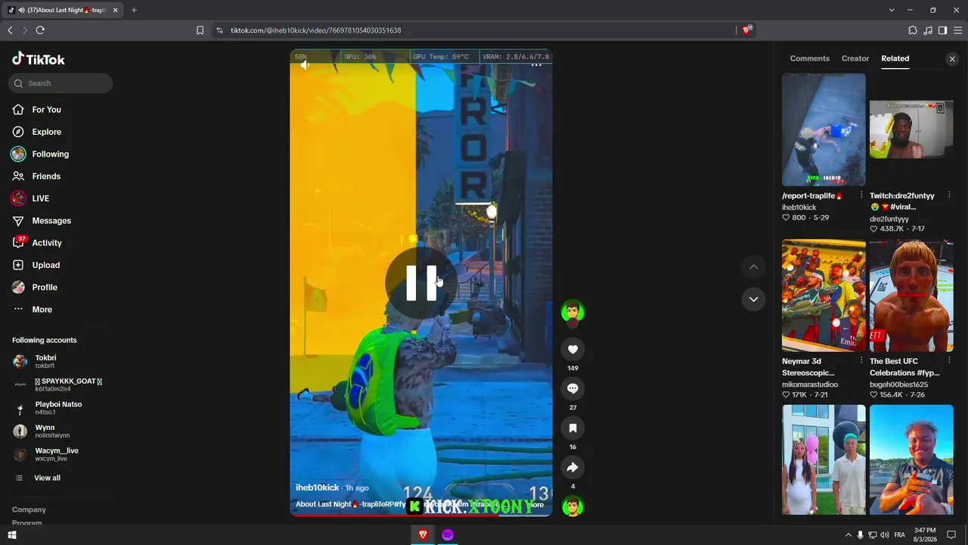Click the video progress bar
The width and height of the screenshot is (968, 545).
[x=421, y=515]
